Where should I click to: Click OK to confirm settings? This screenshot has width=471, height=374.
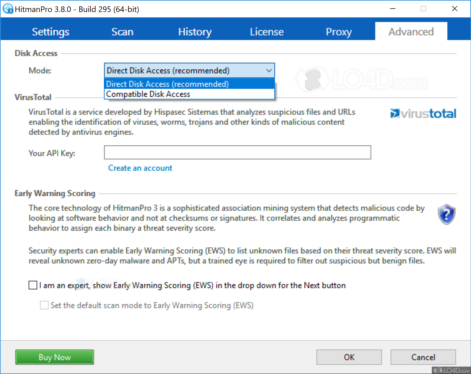click(349, 357)
